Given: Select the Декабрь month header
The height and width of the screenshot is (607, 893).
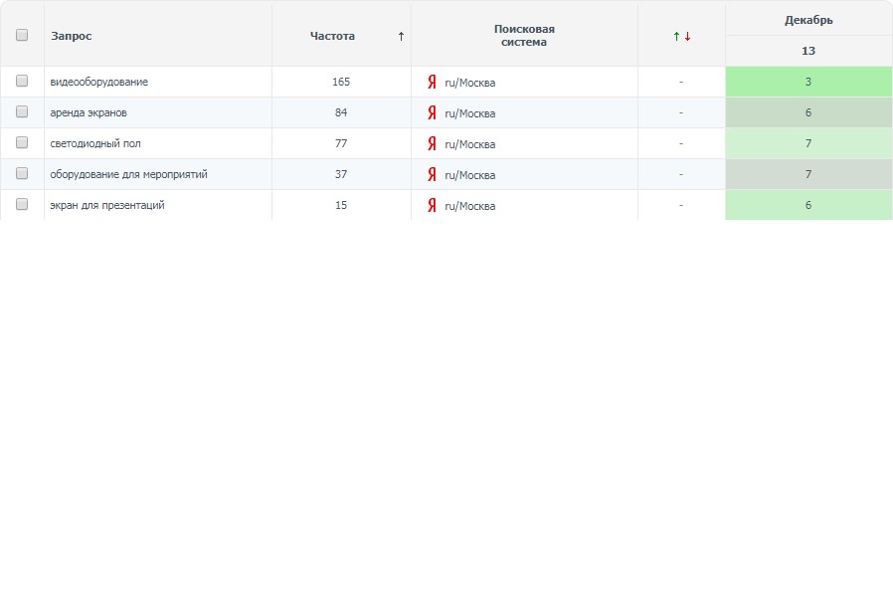Looking at the screenshot, I should [808, 20].
